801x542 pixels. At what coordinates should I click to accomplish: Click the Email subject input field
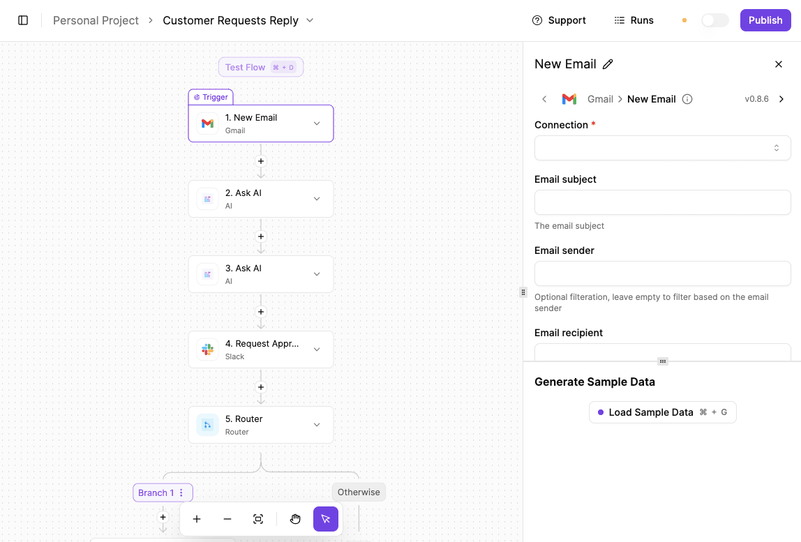point(661,202)
